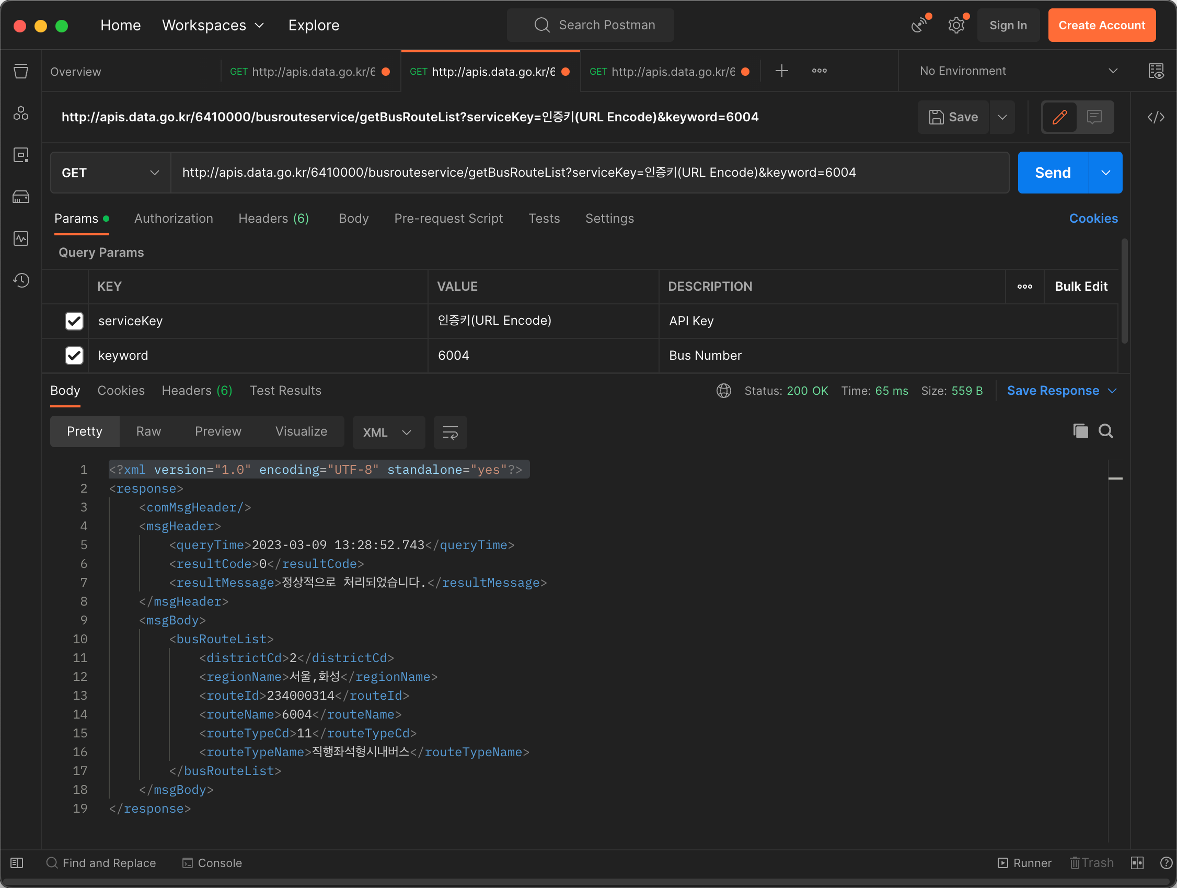Switch to the Authorization tab
This screenshot has height=888, width=1177.
[174, 218]
